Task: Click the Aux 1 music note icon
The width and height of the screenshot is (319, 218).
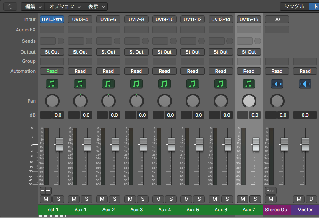Action: click(x=80, y=84)
